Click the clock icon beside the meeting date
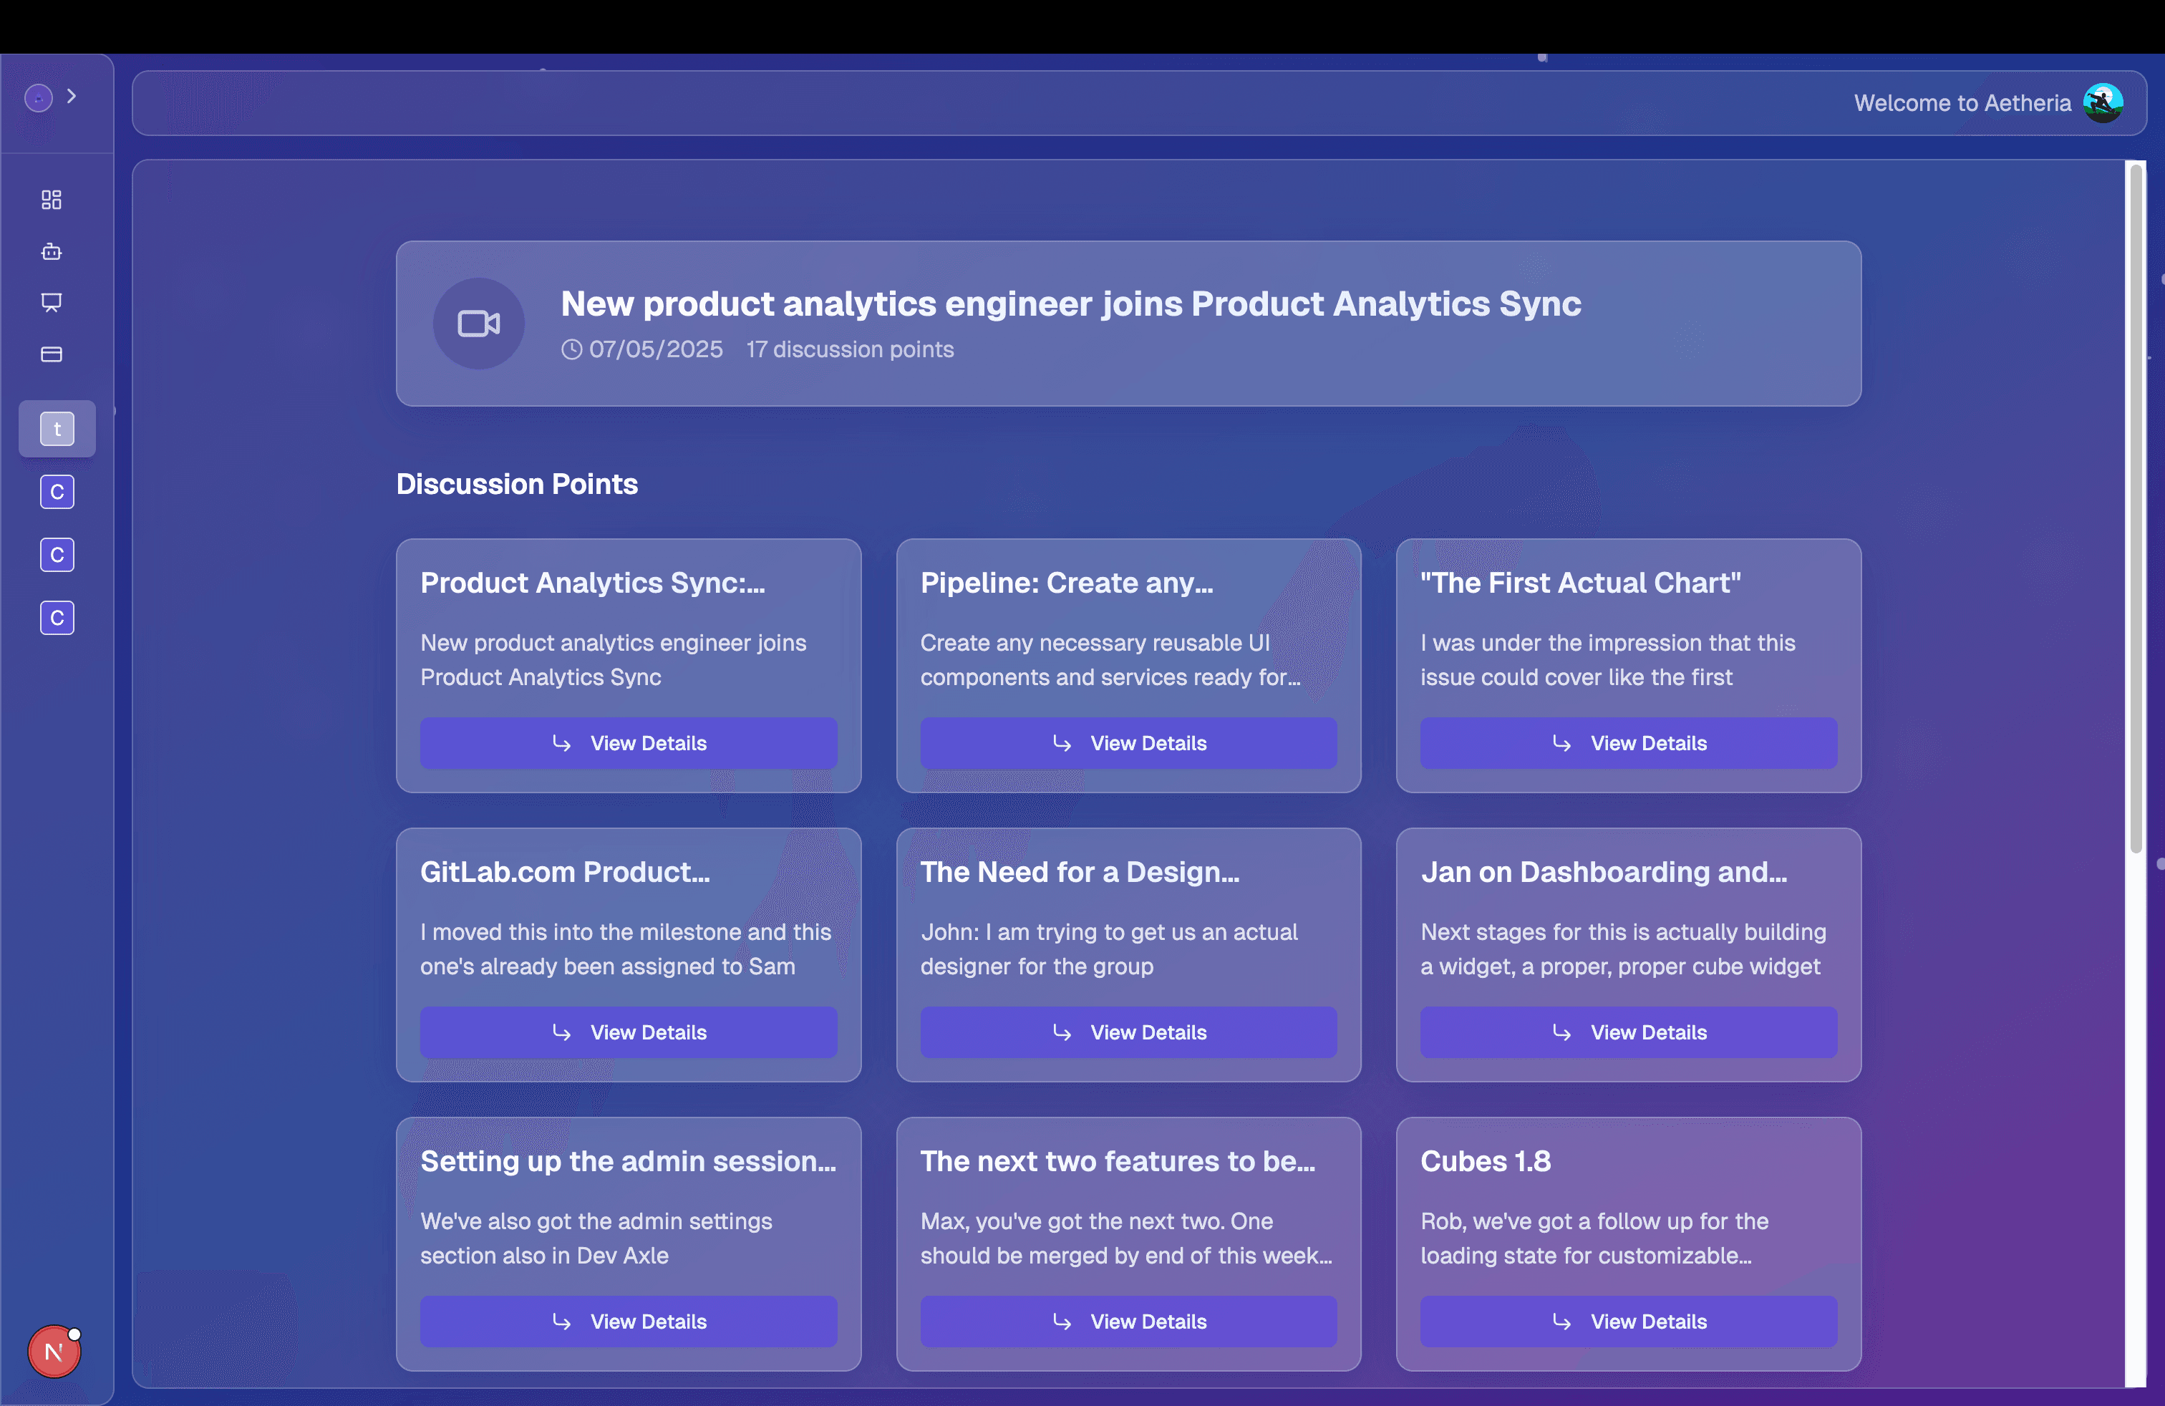2165x1406 pixels. tap(571, 349)
